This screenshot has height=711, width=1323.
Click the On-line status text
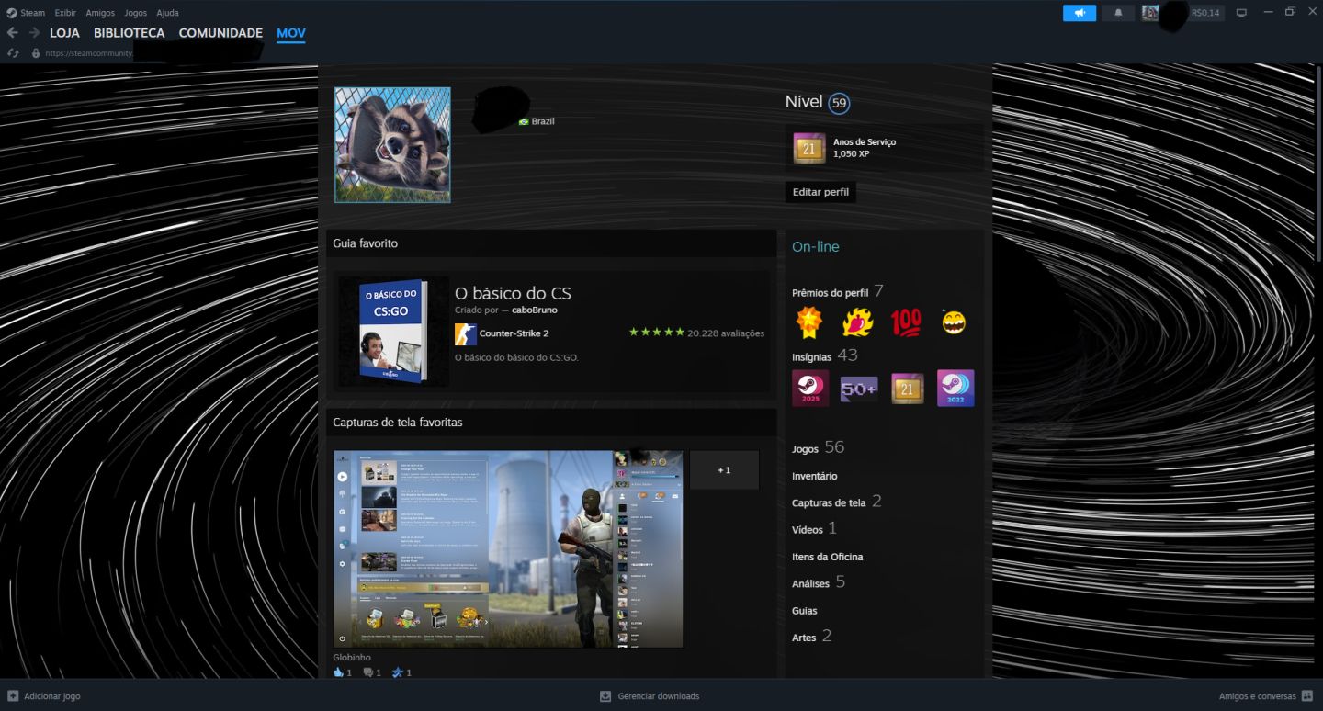tap(816, 246)
